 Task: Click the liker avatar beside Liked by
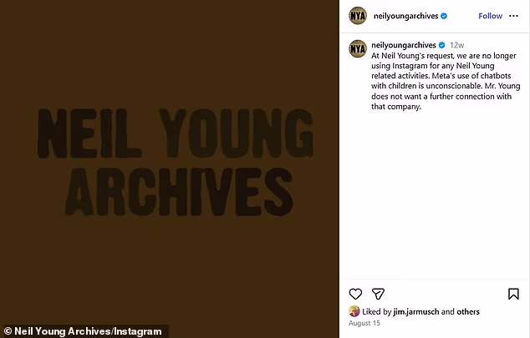pyautogui.click(x=354, y=311)
